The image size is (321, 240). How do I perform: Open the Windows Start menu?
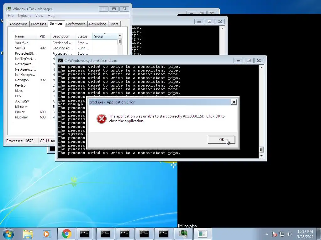pos(8,234)
